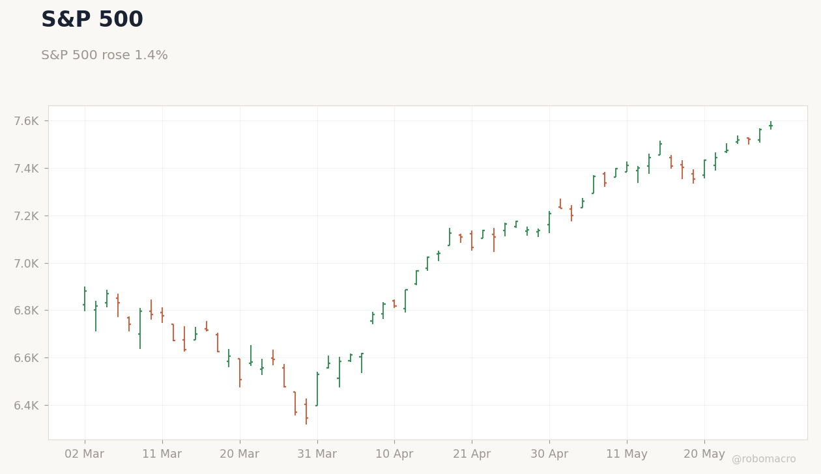Click the 10 Apr x-axis label
The image size is (821, 474).
(394, 454)
